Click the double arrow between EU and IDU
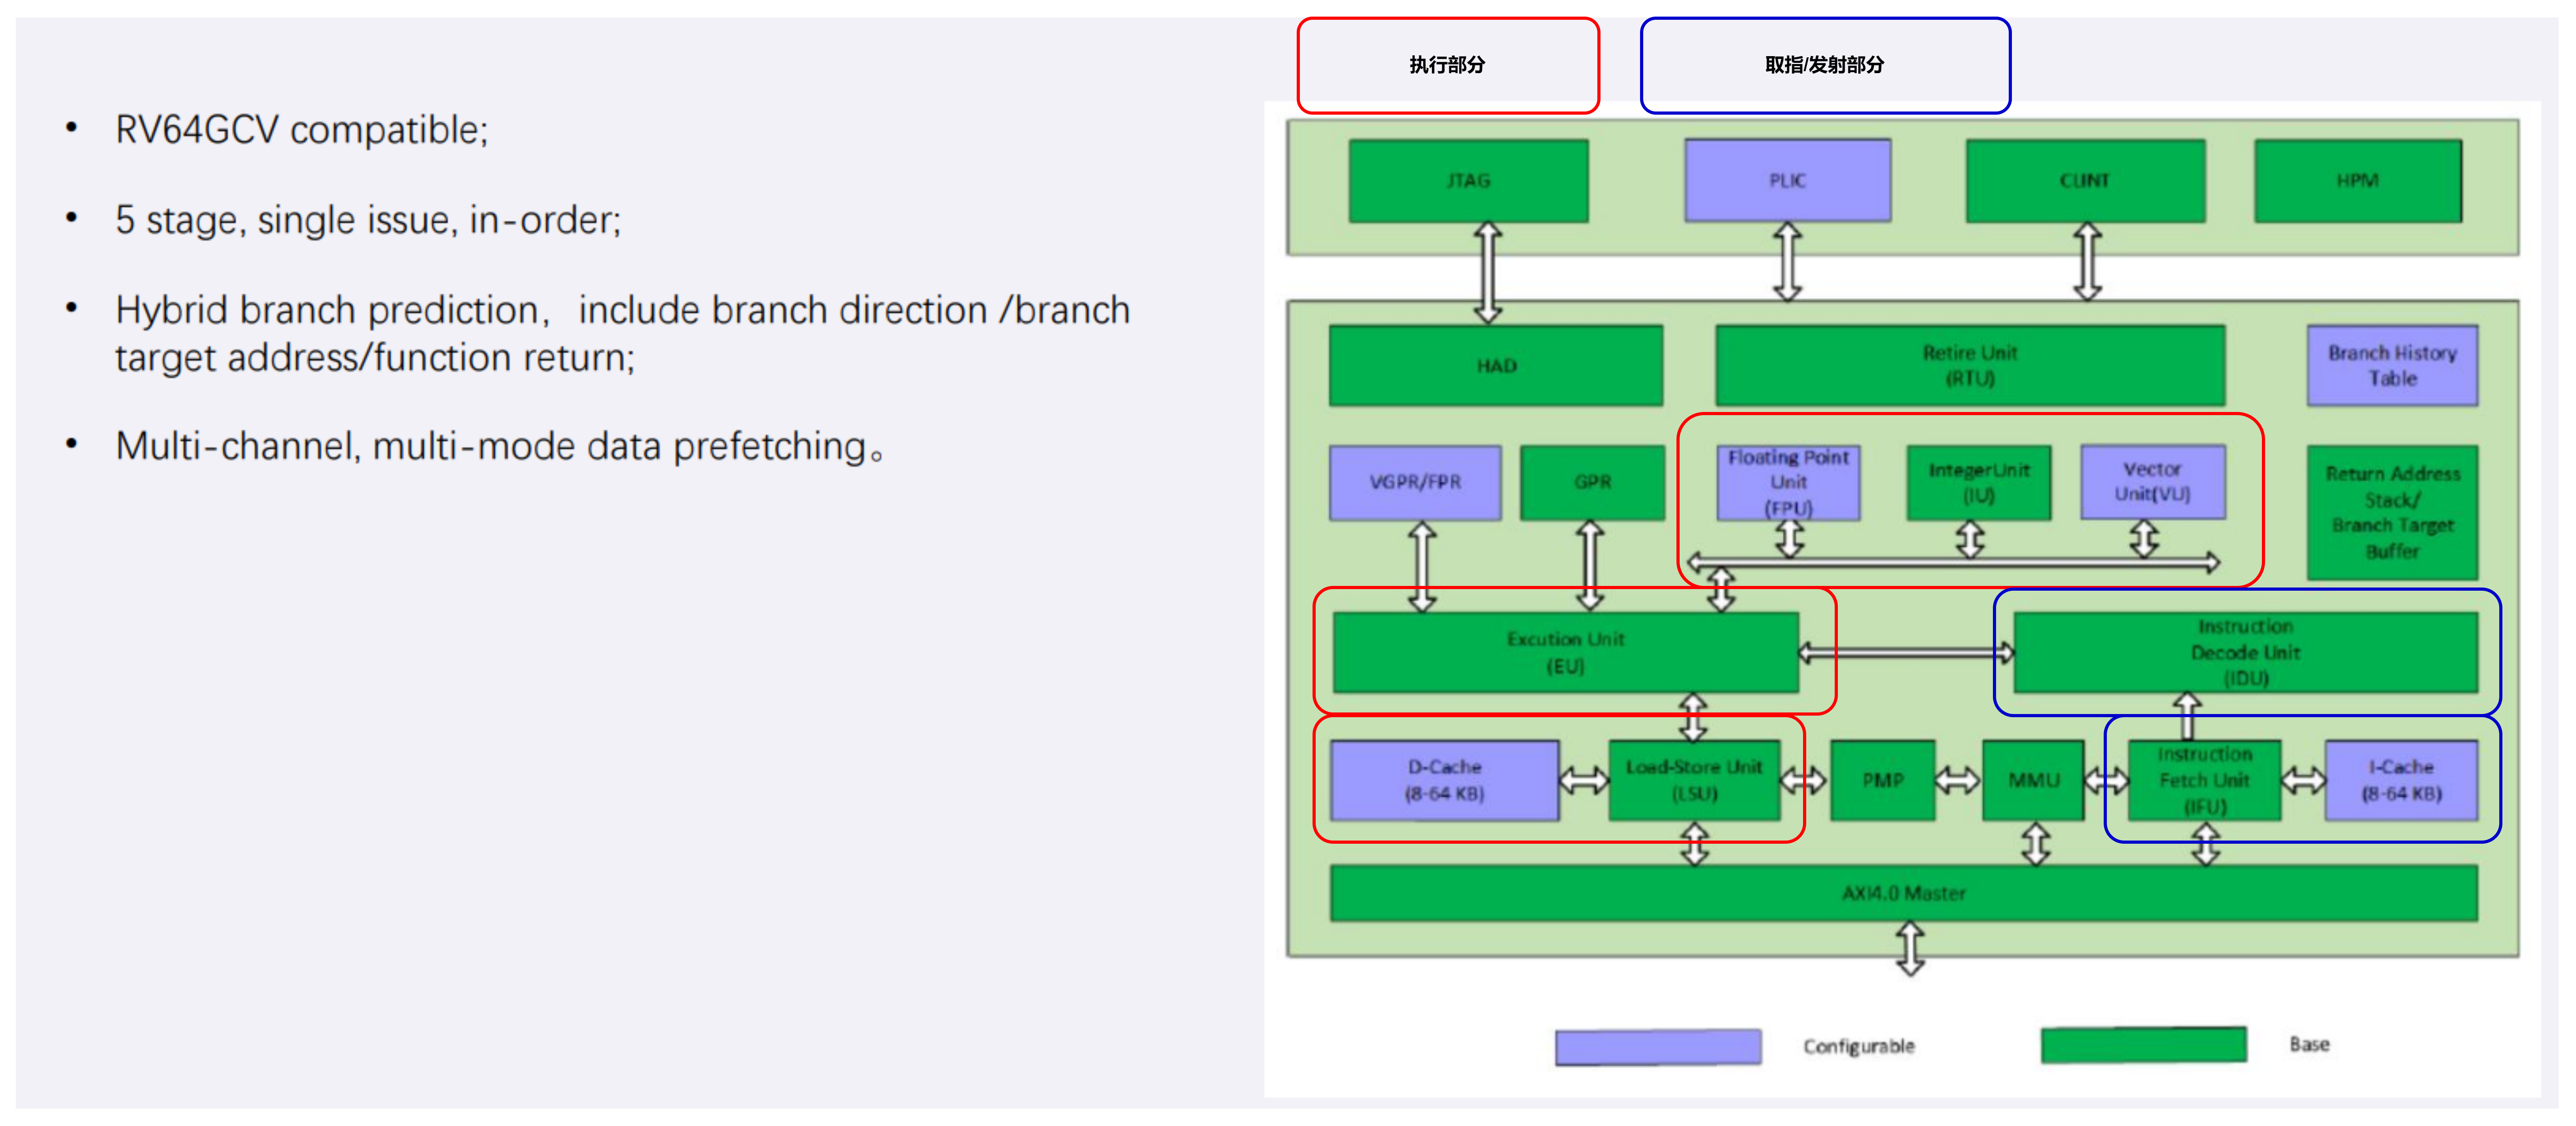 [x=1905, y=654]
